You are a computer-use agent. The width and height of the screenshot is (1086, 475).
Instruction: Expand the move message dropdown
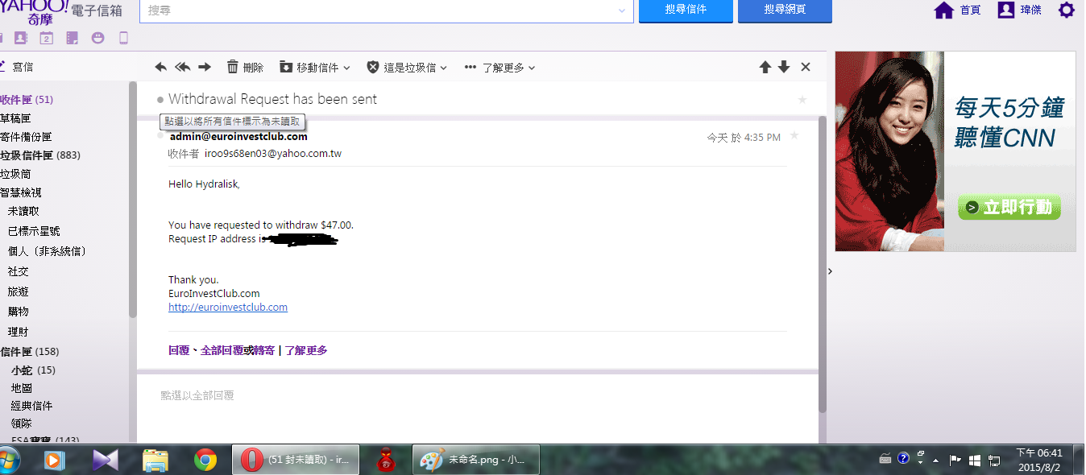315,68
